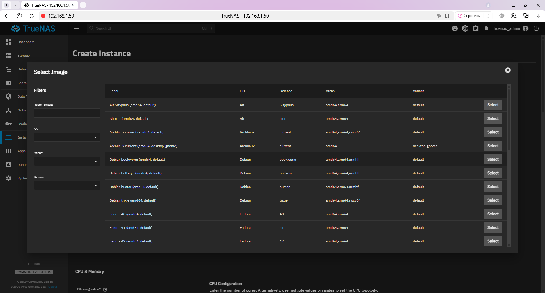The image size is (545, 293).
Task: Select Archlinux current desktop-gnome image
Action: pyautogui.click(x=493, y=146)
